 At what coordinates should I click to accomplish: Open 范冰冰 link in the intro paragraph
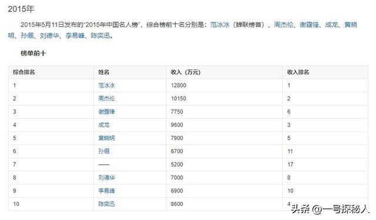(x=220, y=25)
